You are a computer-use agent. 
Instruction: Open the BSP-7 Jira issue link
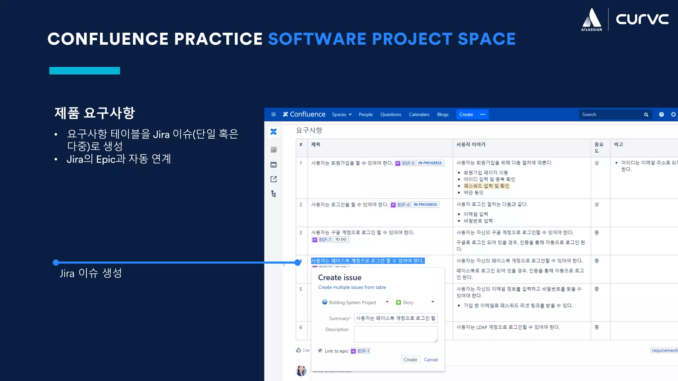325,239
